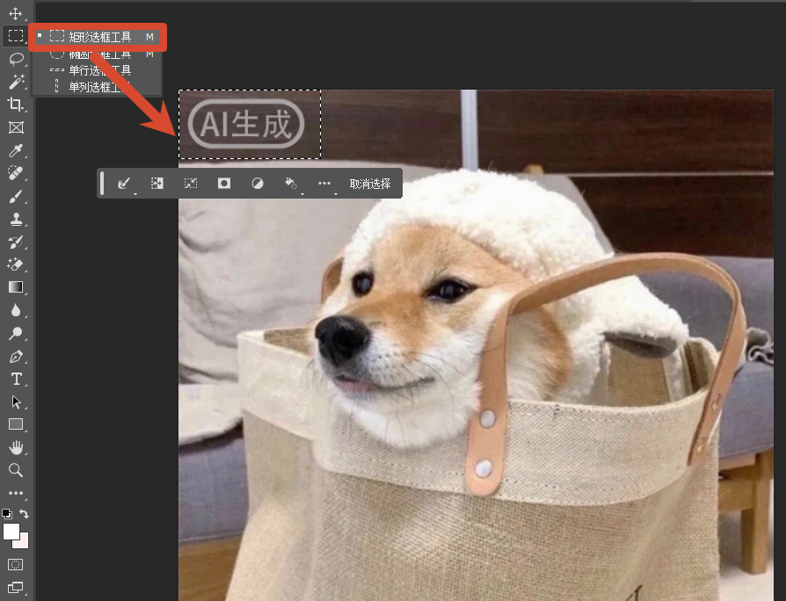Select the Eraser tool
Viewport: 786px width, 601px height.
click(16, 264)
